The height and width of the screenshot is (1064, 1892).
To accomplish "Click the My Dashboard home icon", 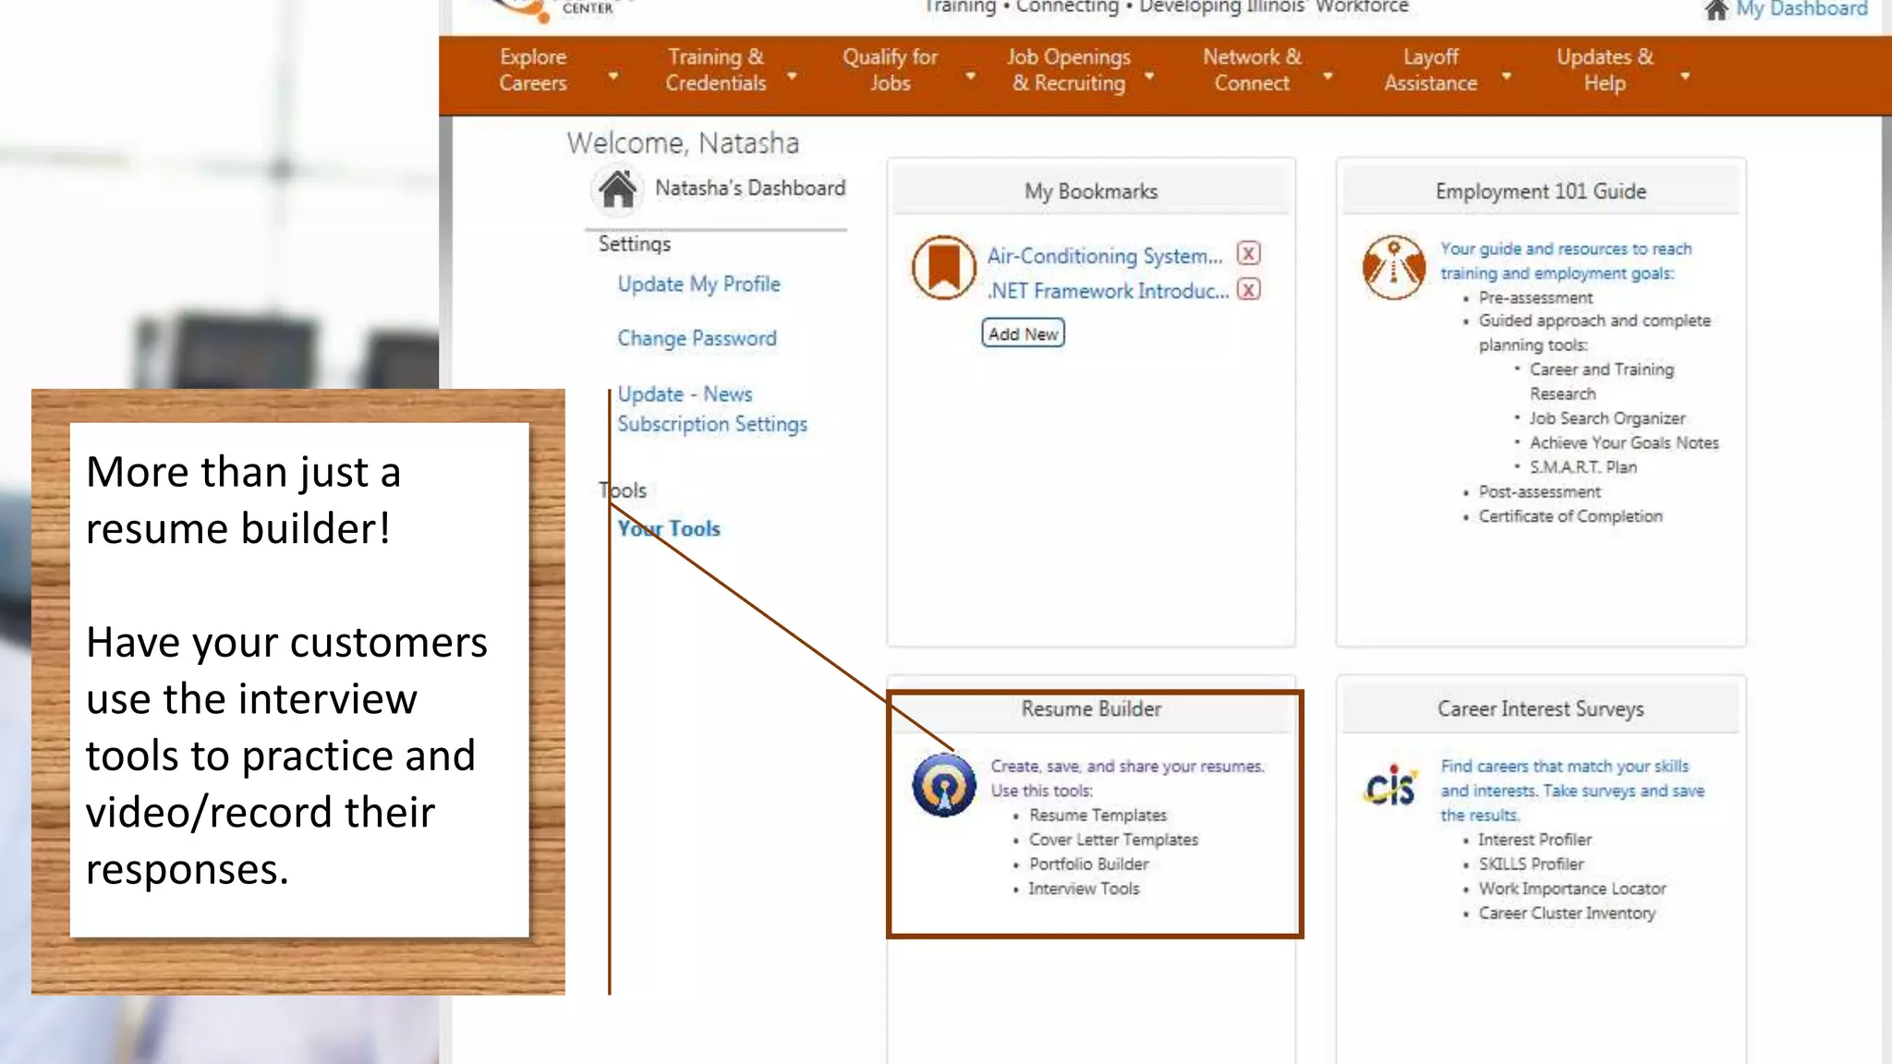I will (x=1716, y=10).
